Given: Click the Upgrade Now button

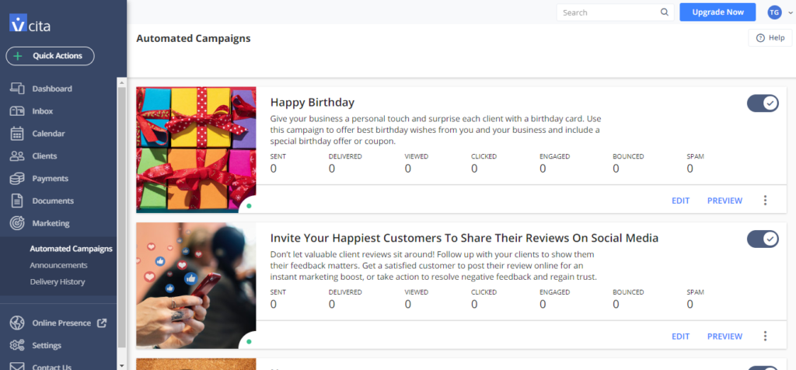Looking at the screenshot, I should (x=717, y=12).
